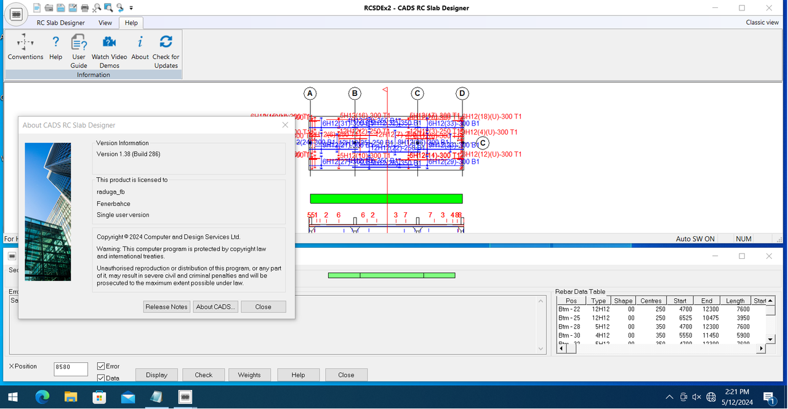
Task: Click the Shape column header
Action: click(x=623, y=301)
